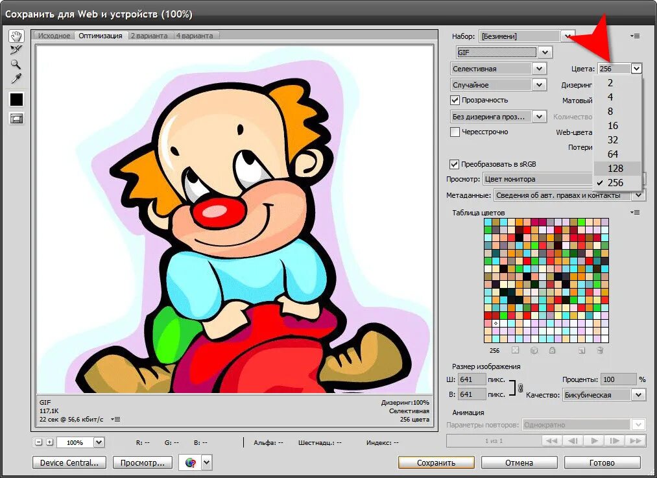
Task: Open the color table flyout menu icon
Action: [635, 212]
